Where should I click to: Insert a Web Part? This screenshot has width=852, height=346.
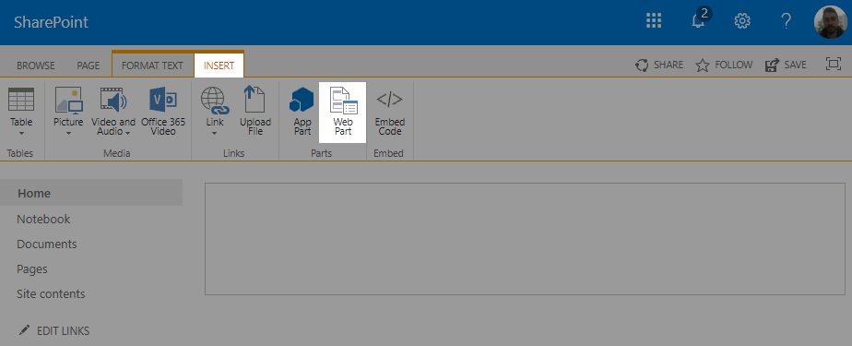coord(343,113)
